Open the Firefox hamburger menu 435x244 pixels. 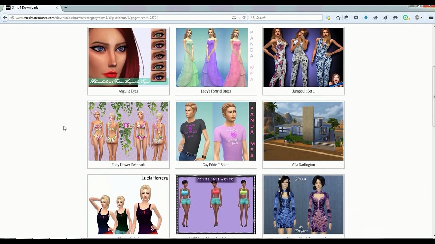click(431, 18)
